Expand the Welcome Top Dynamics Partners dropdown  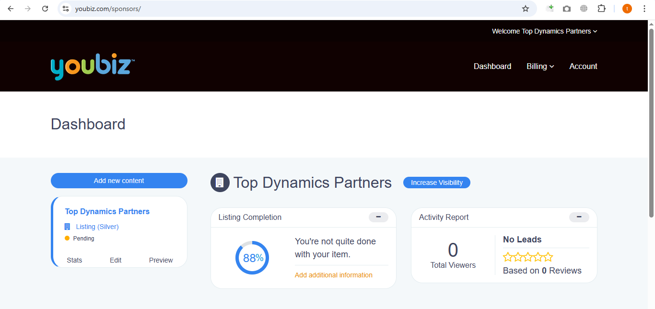click(x=545, y=31)
